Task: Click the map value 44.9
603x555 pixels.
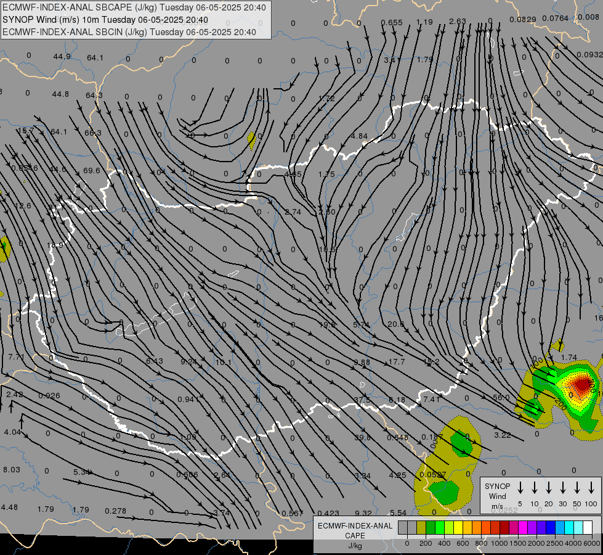Action: click(62, 56)
